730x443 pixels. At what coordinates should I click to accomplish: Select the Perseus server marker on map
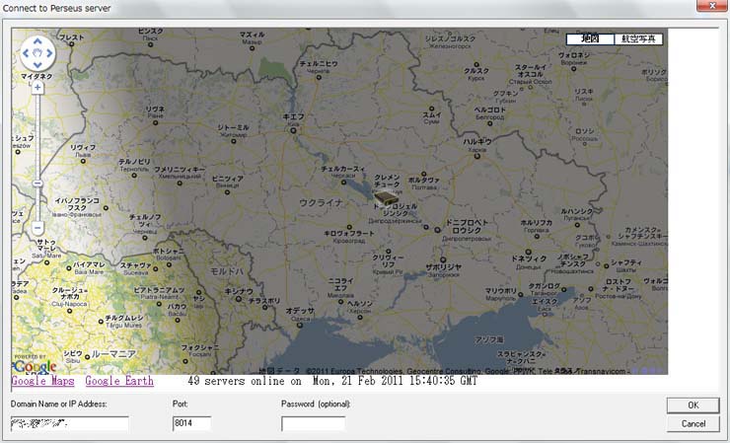[386, 198]
